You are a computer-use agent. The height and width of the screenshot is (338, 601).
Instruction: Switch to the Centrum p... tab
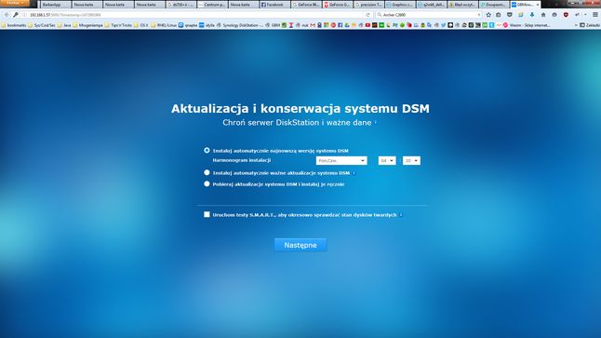click(x=212, y=5)
